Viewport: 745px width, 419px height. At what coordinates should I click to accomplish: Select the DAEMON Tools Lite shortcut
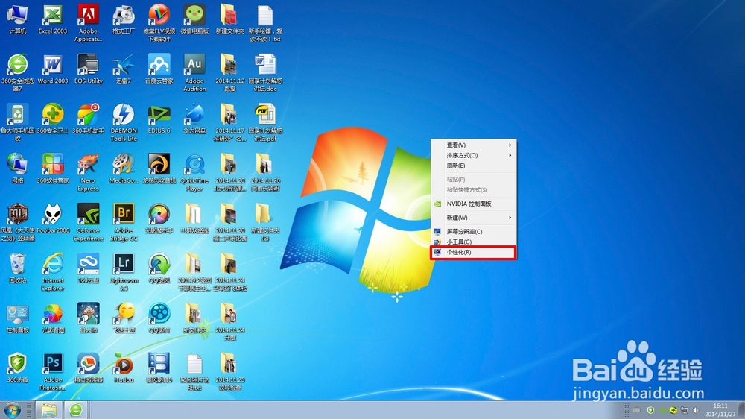pos(124,123)
